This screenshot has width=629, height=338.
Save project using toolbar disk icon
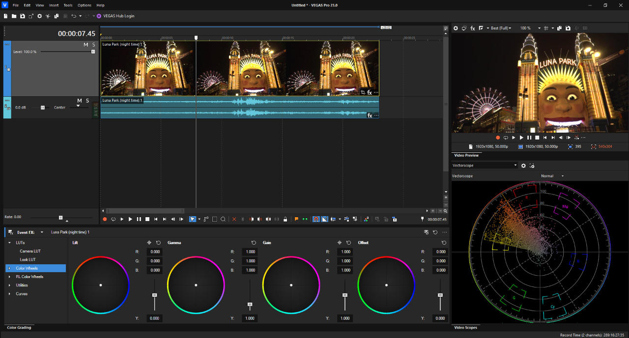(23, 16)
